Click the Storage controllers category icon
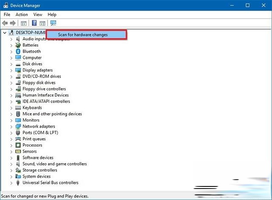 pos(18,170)
